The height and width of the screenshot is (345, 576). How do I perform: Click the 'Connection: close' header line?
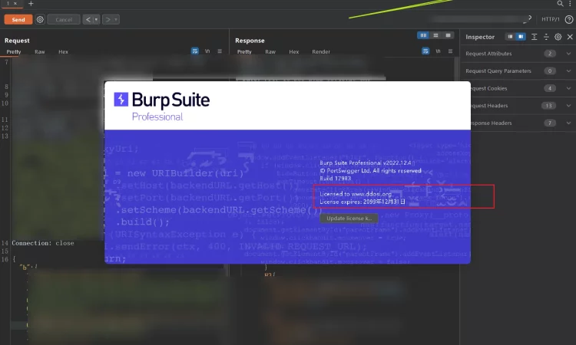[43, 243]
